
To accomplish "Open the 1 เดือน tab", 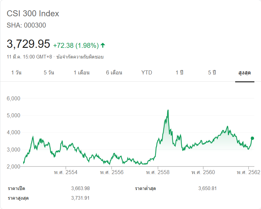I will pos(81,72).
